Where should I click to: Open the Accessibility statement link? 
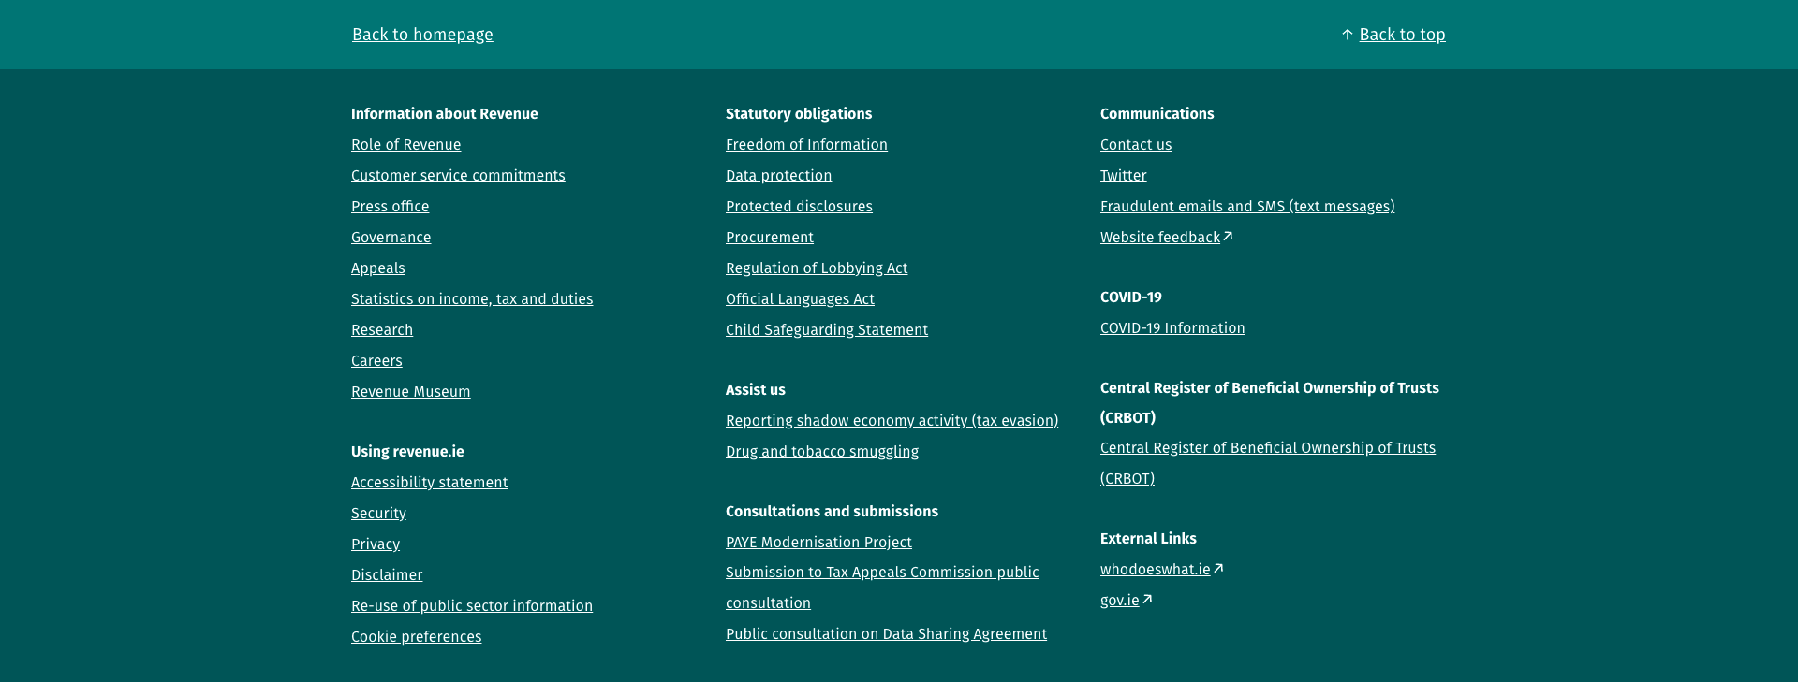click(x=429, y=483)
